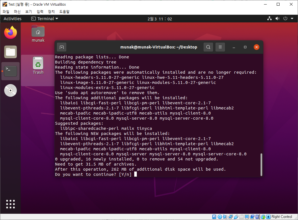The image size is (298, 220).
Task: Click the network status icon in top bar
Action: click(x=269, y=19)
